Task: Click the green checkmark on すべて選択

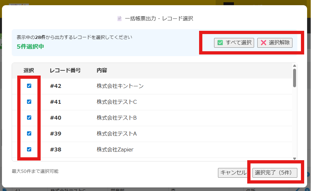Action: (x=220, y=43)
